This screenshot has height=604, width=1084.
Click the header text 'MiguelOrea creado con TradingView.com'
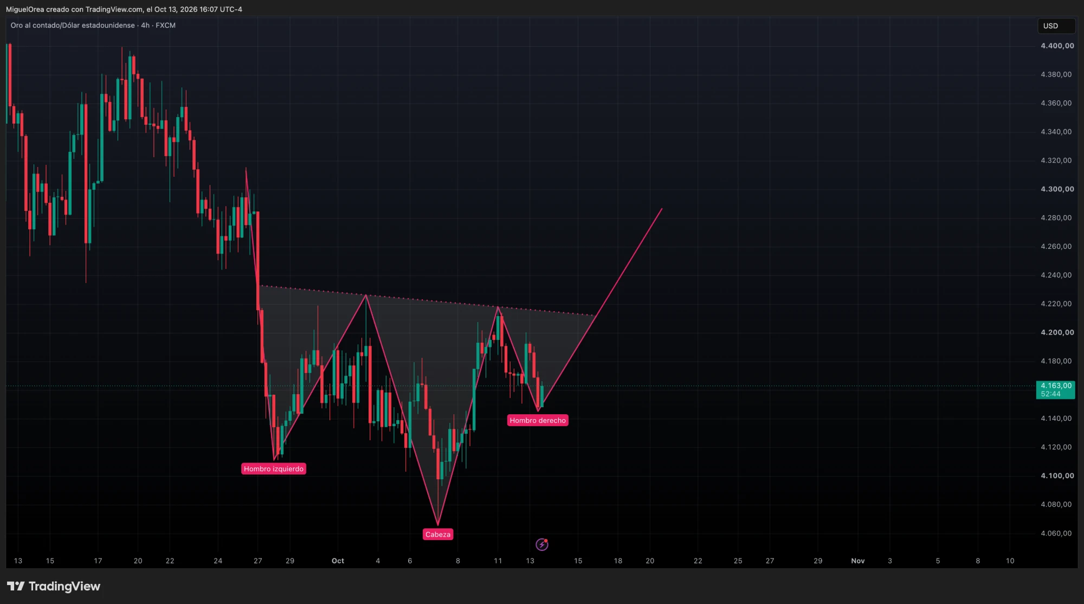click(x=74, y=9)
